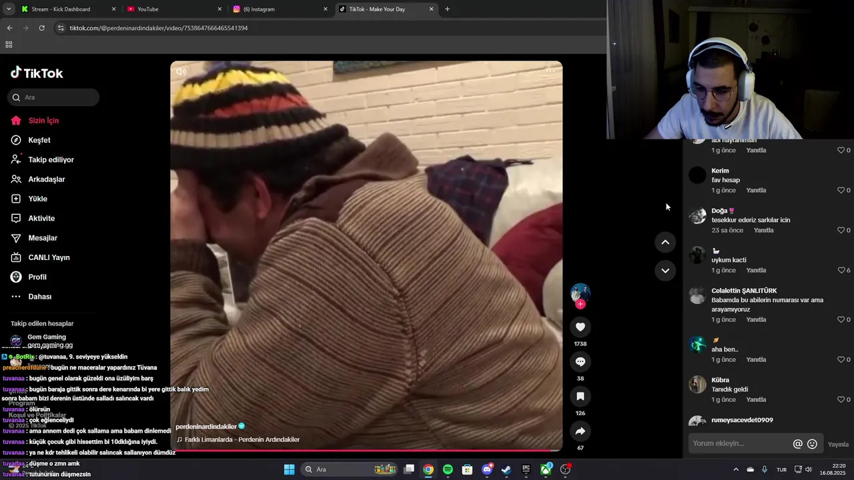Open Arkadaşlar page
The image size is (854, 480).
coord(46,179)
